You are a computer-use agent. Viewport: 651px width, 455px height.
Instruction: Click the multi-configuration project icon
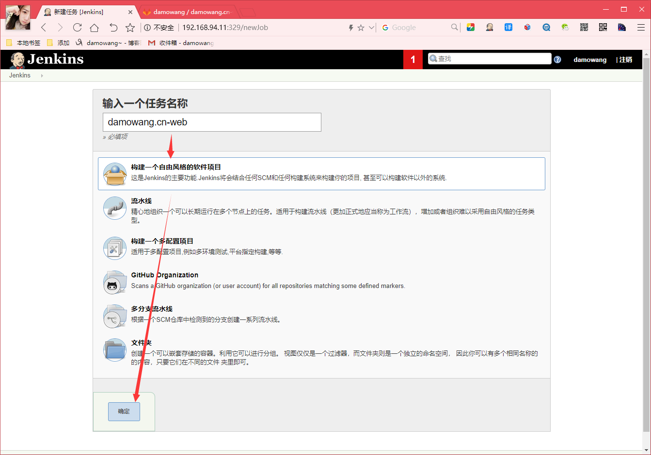click(115, 248)
